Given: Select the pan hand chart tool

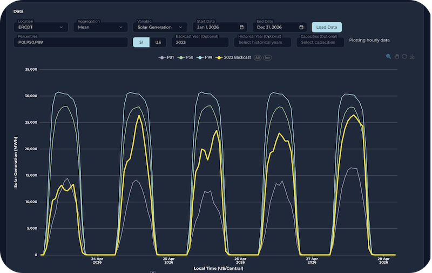Looking at the screenshot, I should [396, 56].
